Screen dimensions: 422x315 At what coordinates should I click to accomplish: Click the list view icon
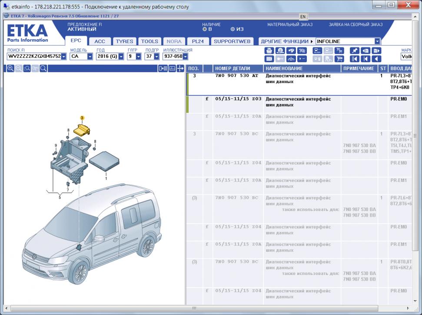[269, 59]
